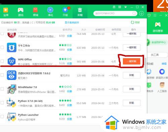Click the 显示系统软件 link
This screenshot has width=168, height=132.
coord(72,23)
